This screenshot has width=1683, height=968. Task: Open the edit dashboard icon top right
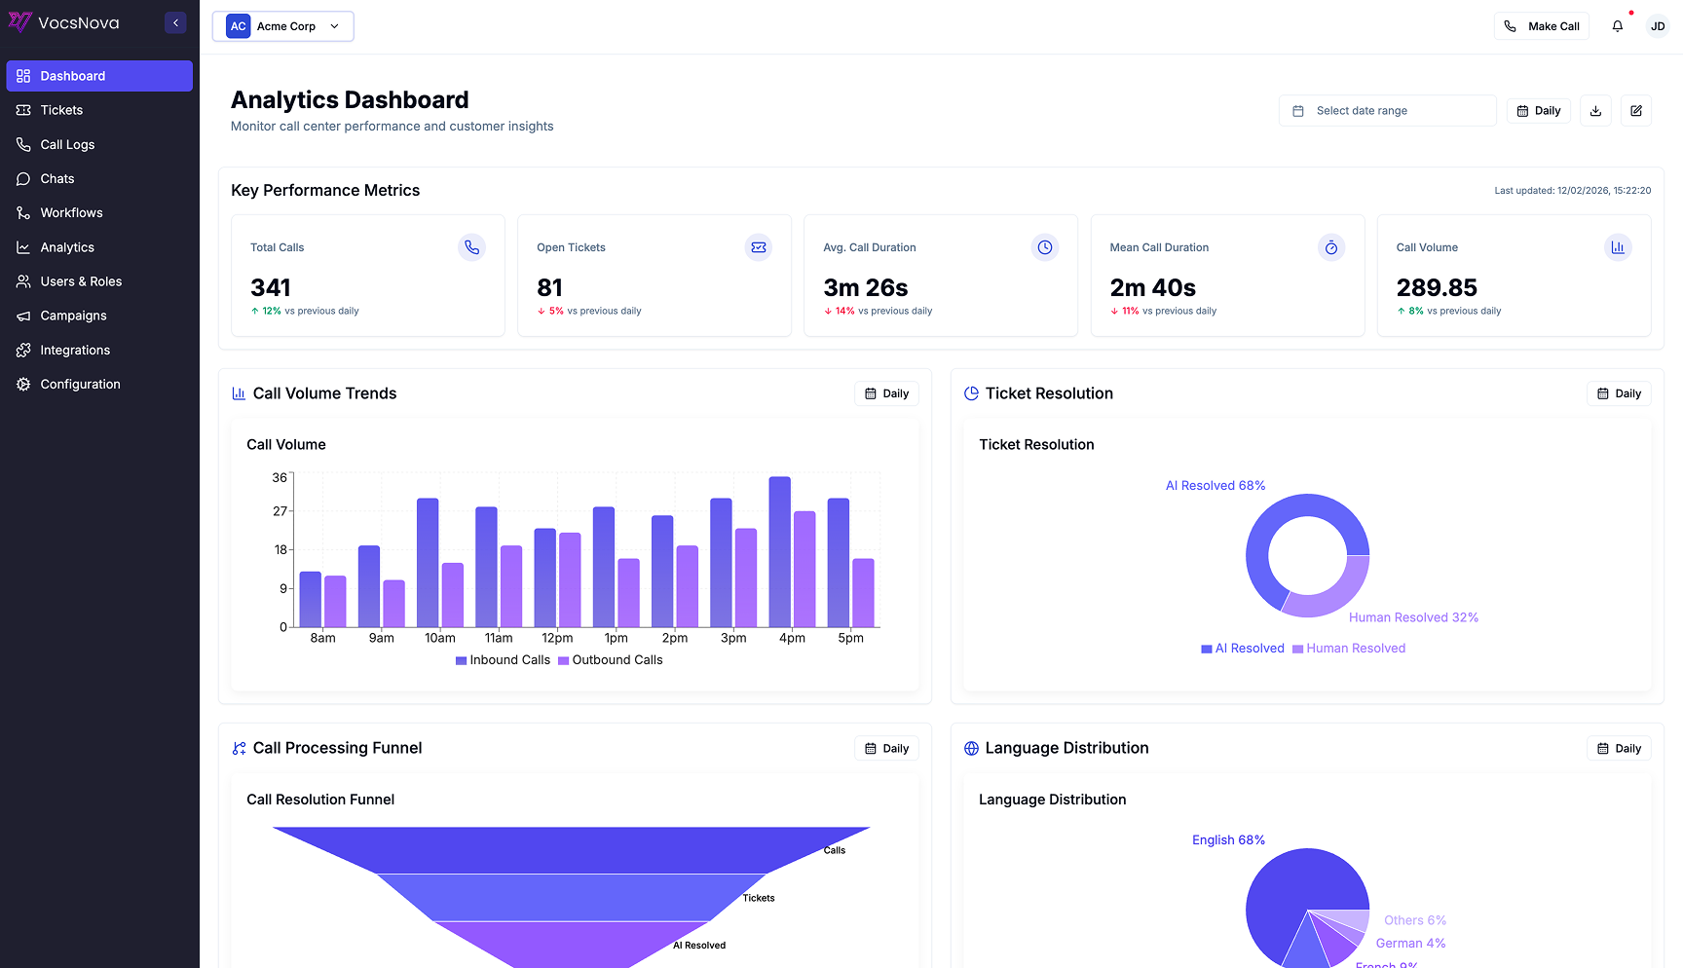1636,110
